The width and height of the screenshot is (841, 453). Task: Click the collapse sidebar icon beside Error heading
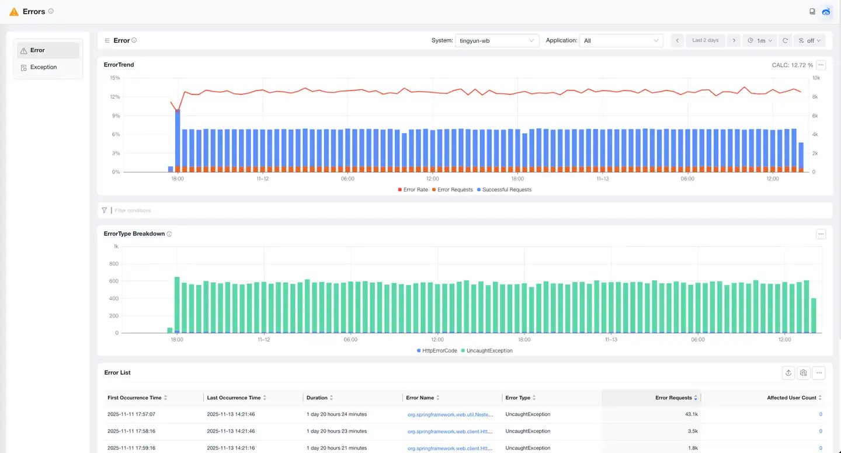point(107,41)
